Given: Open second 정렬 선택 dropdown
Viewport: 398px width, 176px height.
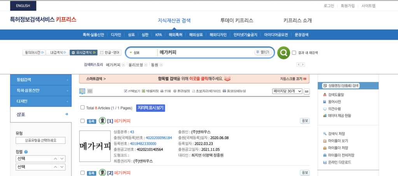Looking at the screenshot, I should pyautogui.click(x=40, y=167).
